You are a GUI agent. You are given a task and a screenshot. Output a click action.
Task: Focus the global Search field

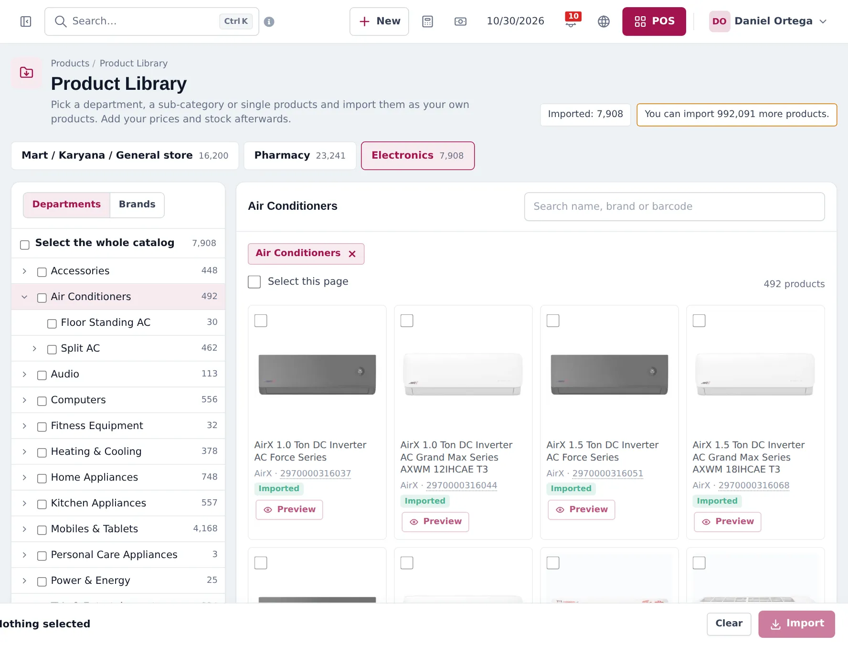(152, 21)
